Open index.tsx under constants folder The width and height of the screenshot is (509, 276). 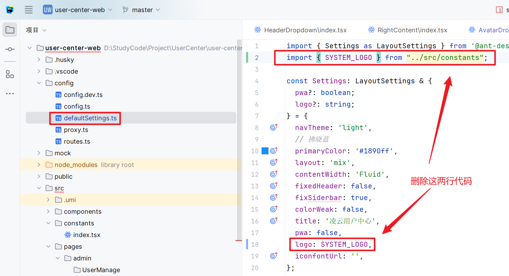[87, 235]
